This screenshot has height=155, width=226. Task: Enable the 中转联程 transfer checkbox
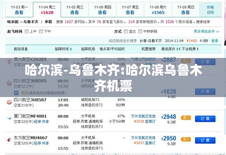pos(140,31)
